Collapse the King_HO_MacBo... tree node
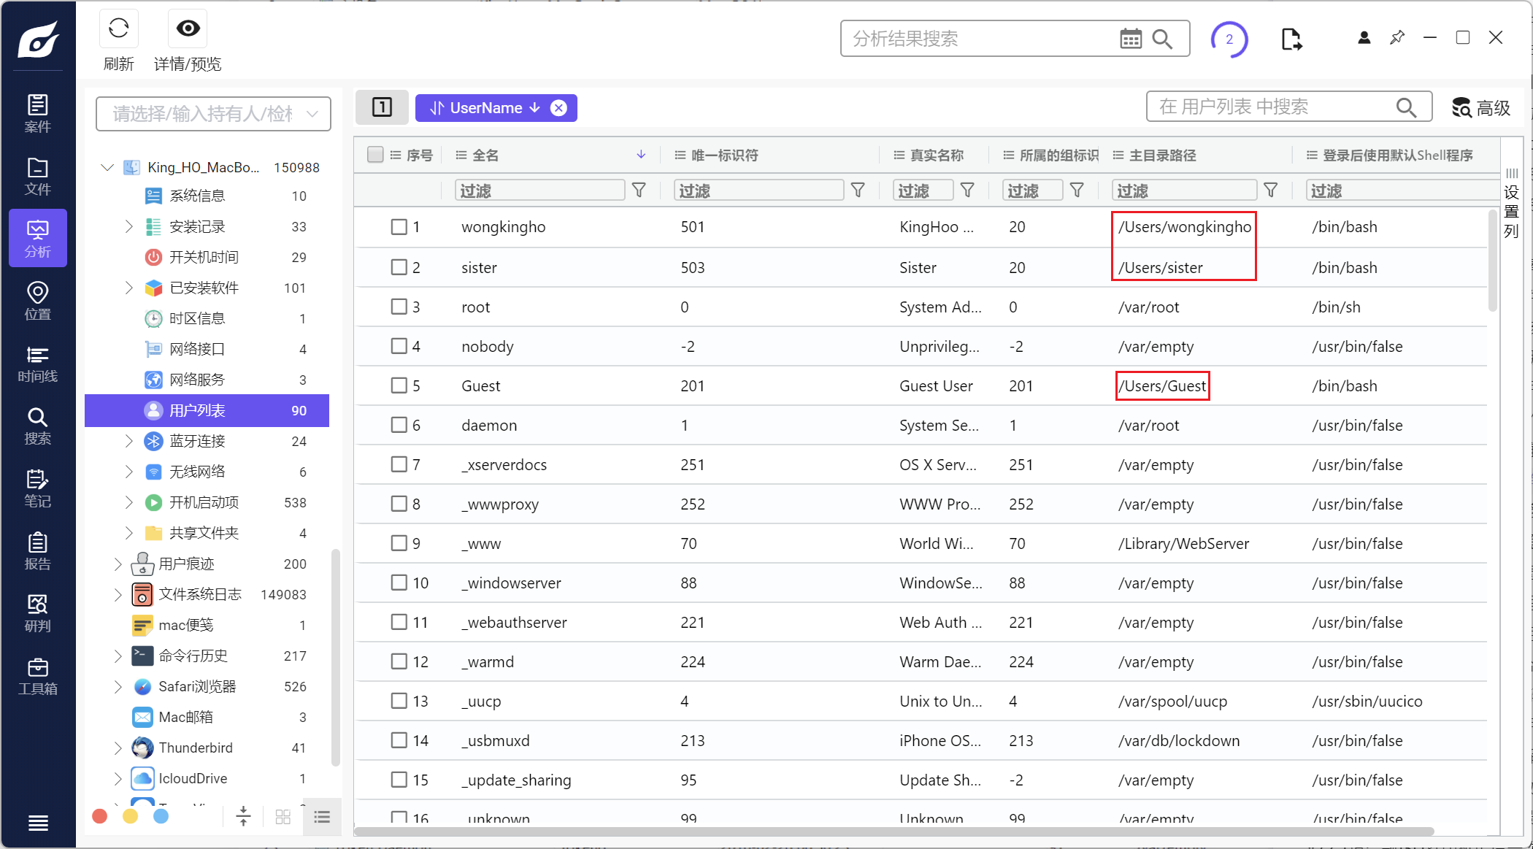1533x849 pixels. [x=107, y=167]
